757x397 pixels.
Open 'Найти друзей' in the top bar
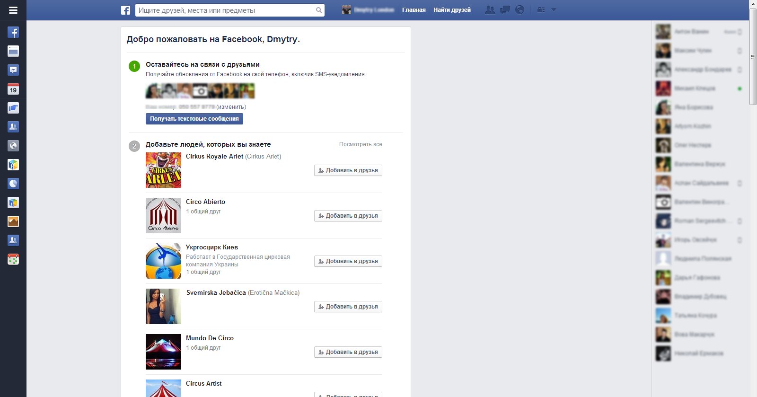point(452,10)
